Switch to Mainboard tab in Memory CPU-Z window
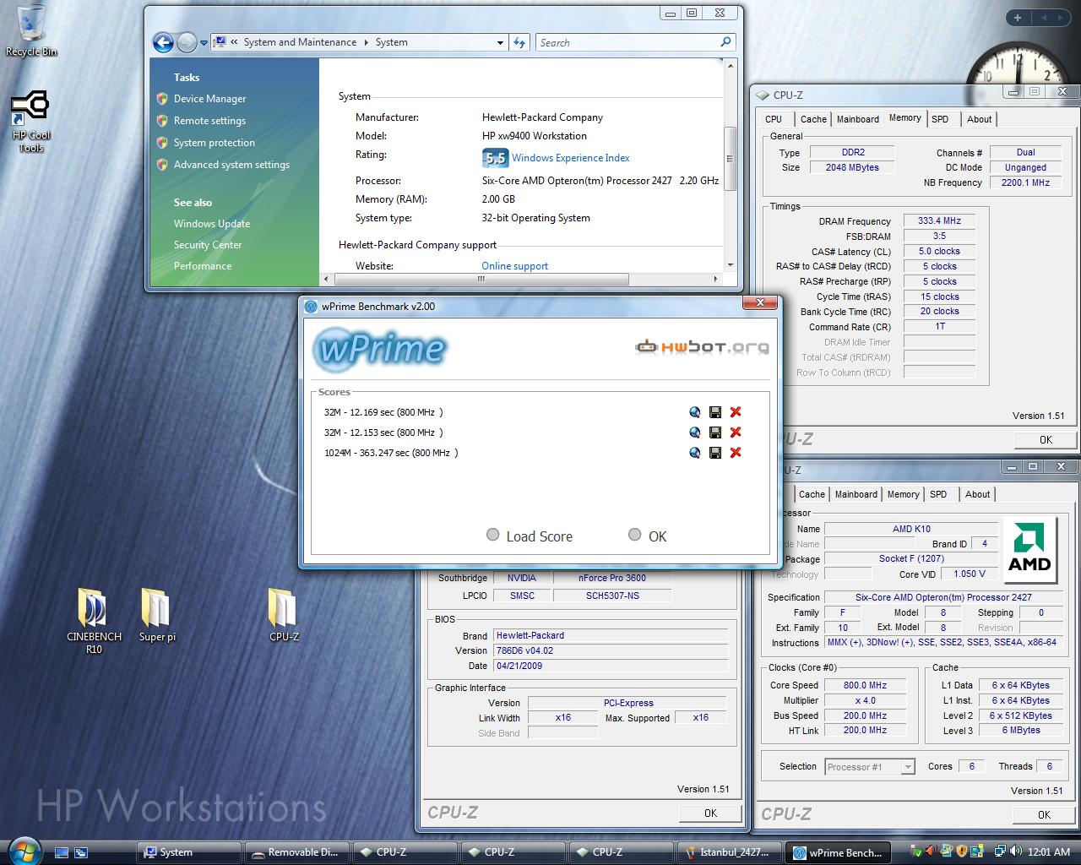The image size is (1081, 865). coord(858,119)
